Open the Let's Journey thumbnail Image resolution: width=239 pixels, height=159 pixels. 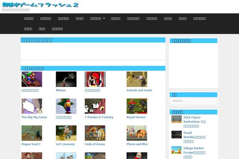pyautogui.click(x=66, y=133)
